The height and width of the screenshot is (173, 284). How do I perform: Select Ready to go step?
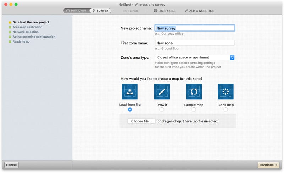click(x=21, y=41)
